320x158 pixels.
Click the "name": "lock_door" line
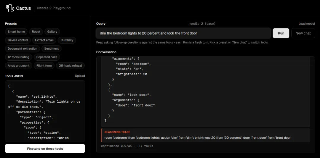tap(132, 95)
